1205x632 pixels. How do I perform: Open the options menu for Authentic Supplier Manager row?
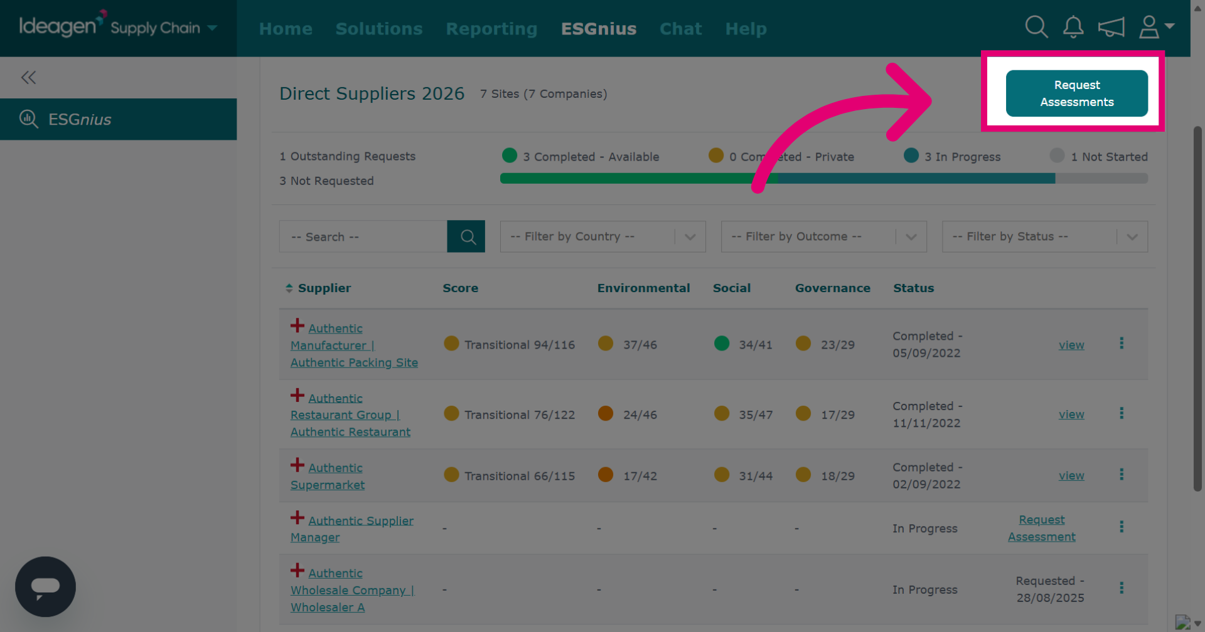1122,527
